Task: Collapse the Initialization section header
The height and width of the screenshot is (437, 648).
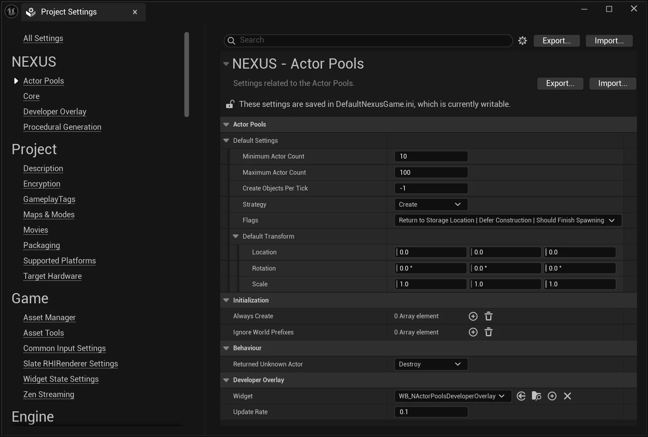Action: tap(226, 300)
